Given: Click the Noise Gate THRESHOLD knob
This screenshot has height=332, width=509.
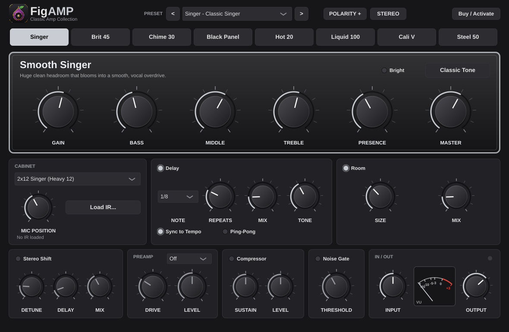Looking at the screenshot, I should 336,287.
